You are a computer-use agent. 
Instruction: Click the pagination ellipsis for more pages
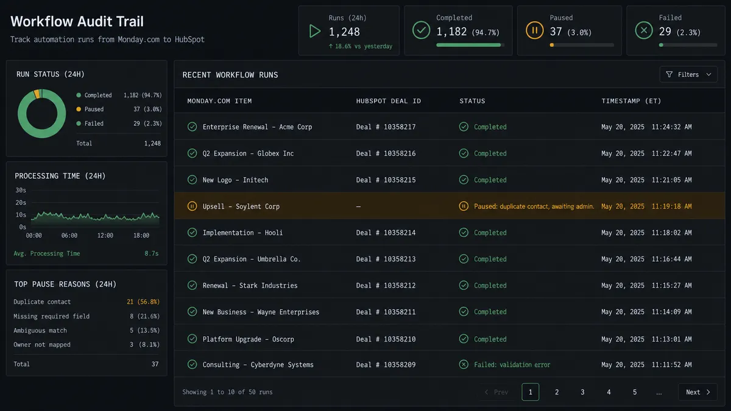tap(659, 393)
